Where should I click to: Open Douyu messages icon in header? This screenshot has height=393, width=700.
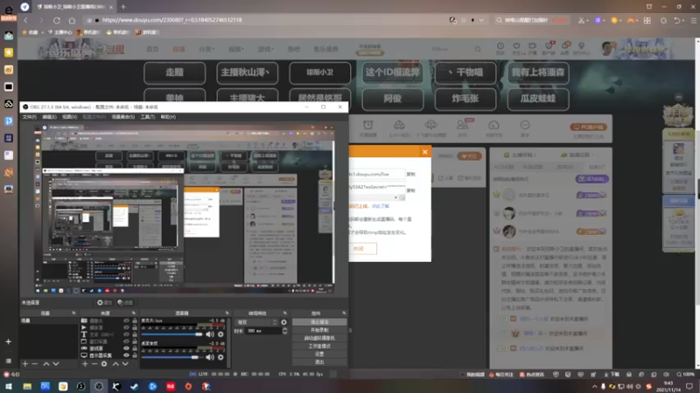point(565,46)
